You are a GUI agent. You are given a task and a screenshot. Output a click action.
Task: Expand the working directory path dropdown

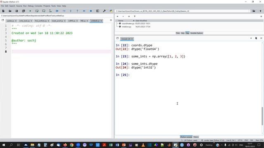(x=249, y=11)
